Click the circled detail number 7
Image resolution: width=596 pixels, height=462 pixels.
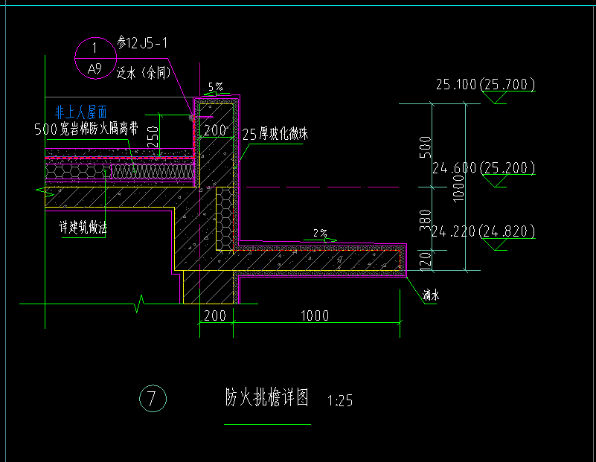[x=153, y=398]
